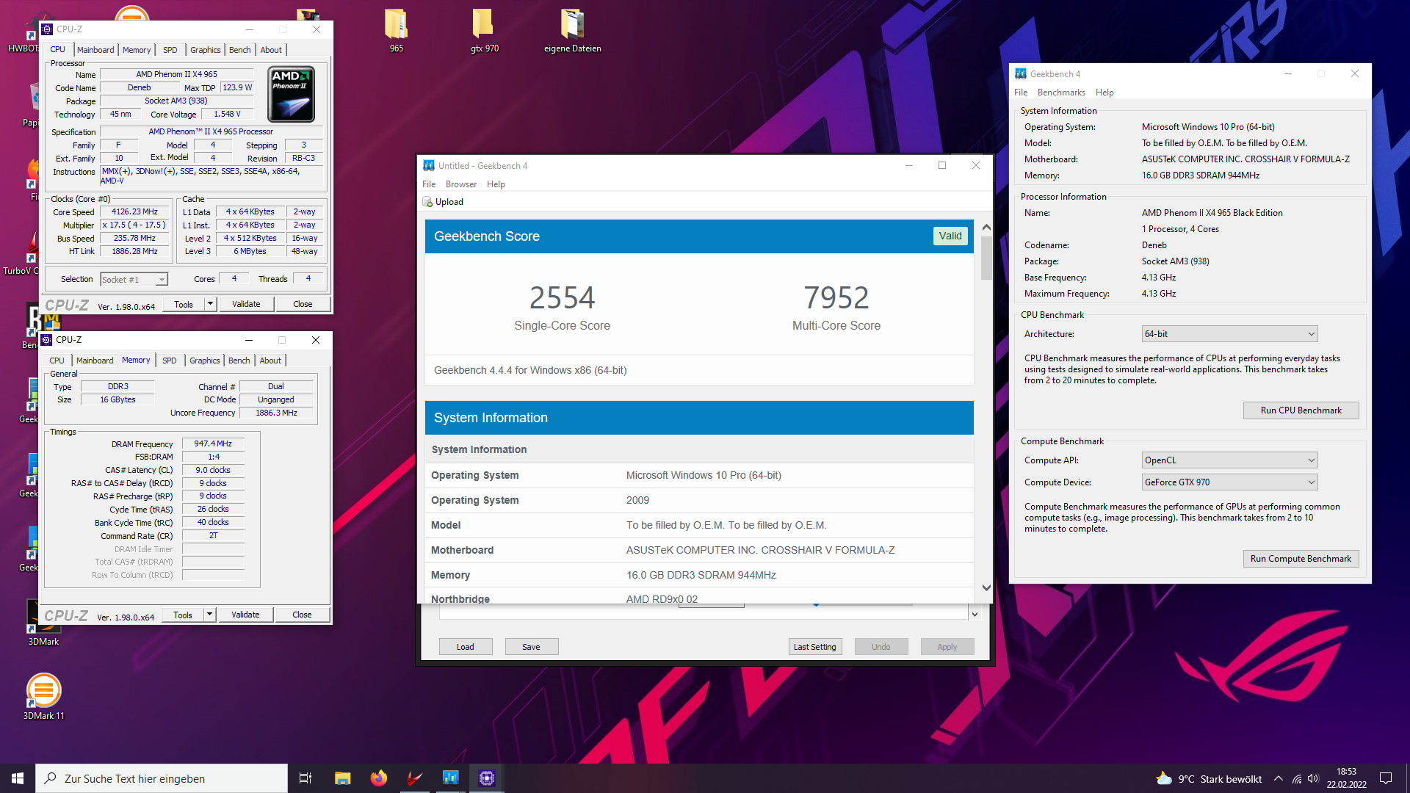Click the Geekbench results scrollbar thumb
Image resolution: width=1410 pixels, height=793 pixels.
(986, 258)
